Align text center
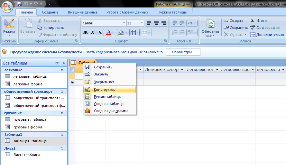Image resolution: width=286 pixels, height=165 pixels. pos(156,23)
